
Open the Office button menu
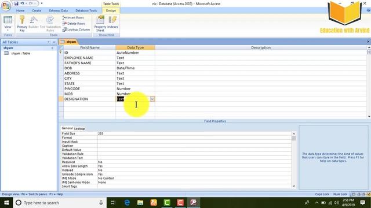(x=6, y=6)
